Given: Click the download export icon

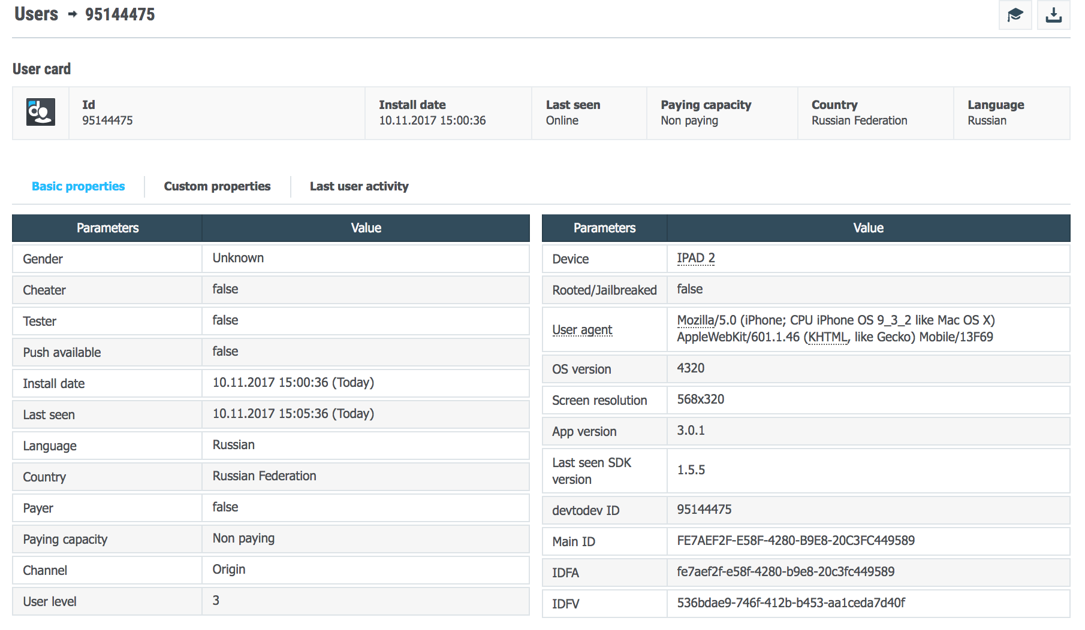Looking at the screenshot, I should 1053,15.
